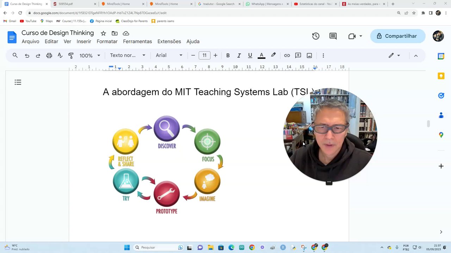Screen dimensions: 451x253
Task: Open Chrome's tab search chevron
Action: click(414, 4)
